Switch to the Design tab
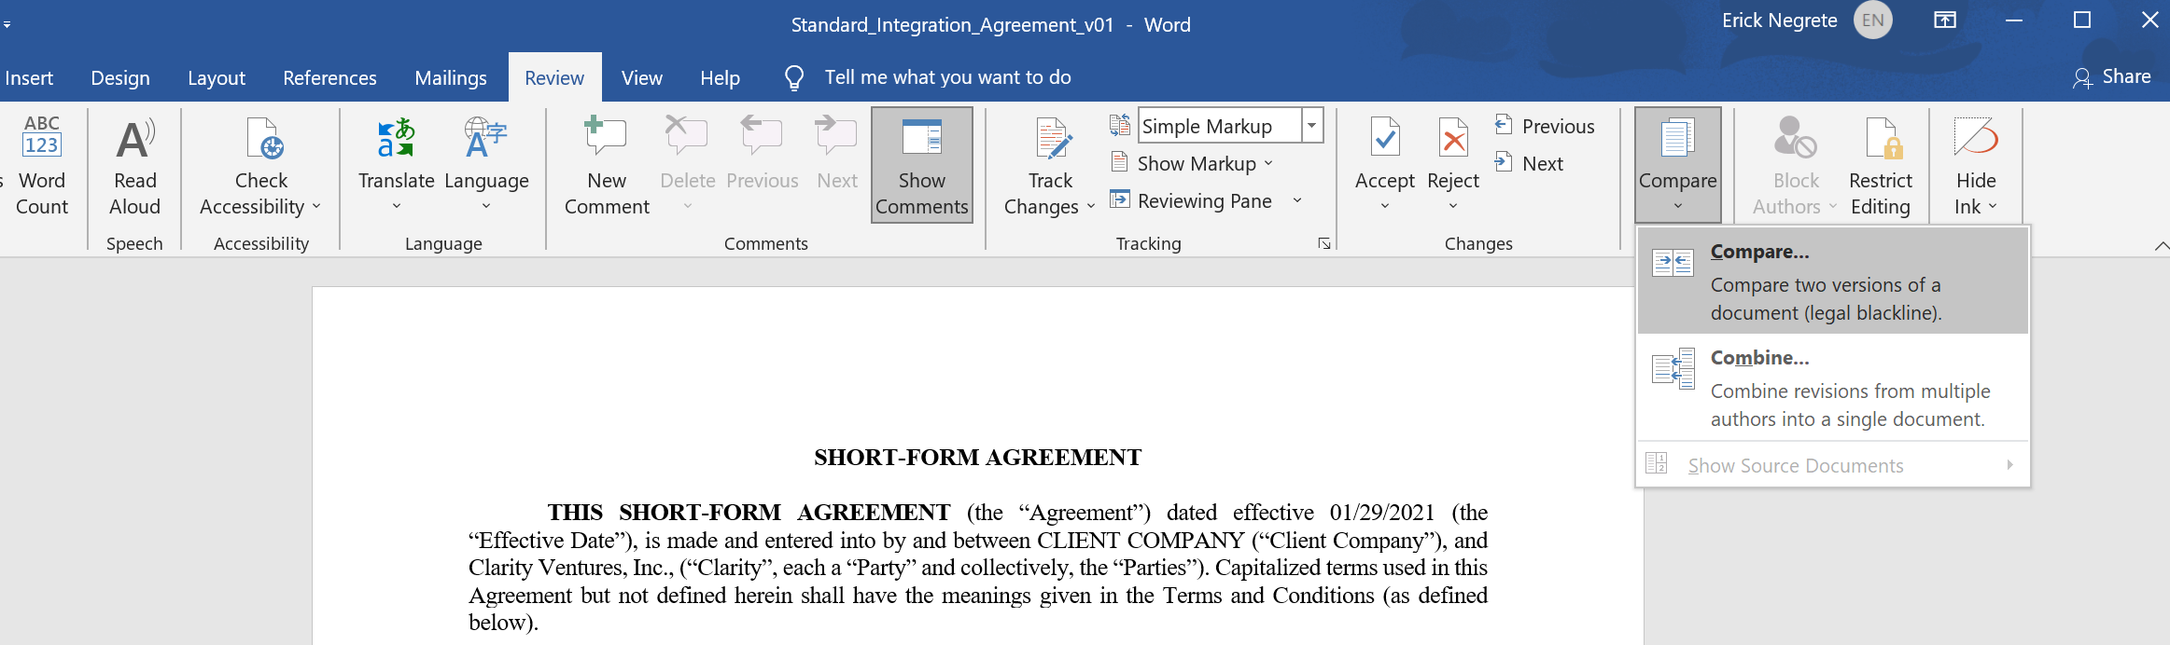The width and height of the screenshot is (2170, 645). (x=120, y=77)
